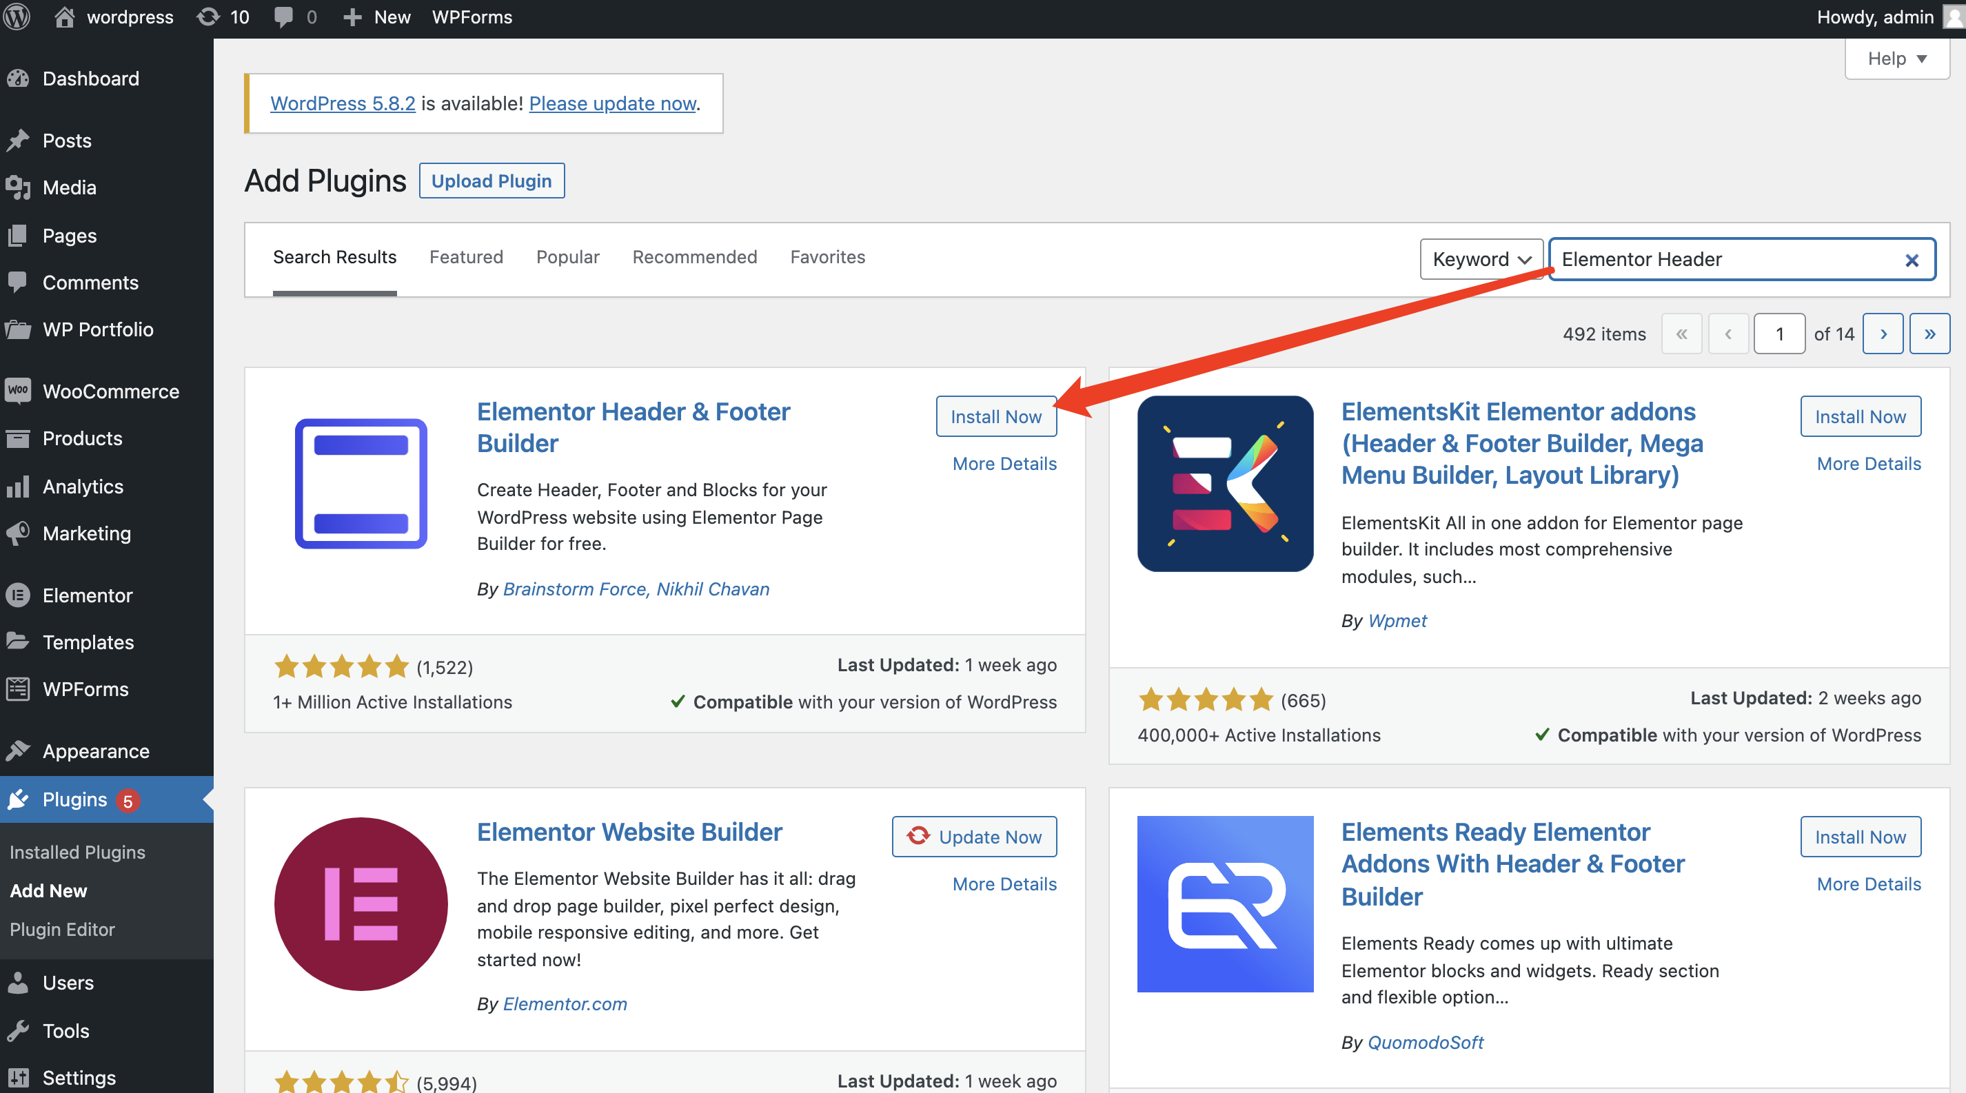Open pending updates icon showing 10
This screenshot has width=1966, height=1093.
coord(223,17)
